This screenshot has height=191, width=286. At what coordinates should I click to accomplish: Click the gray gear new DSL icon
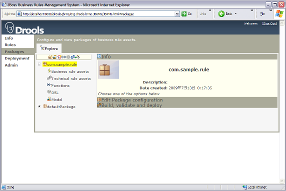click(68, 57)
